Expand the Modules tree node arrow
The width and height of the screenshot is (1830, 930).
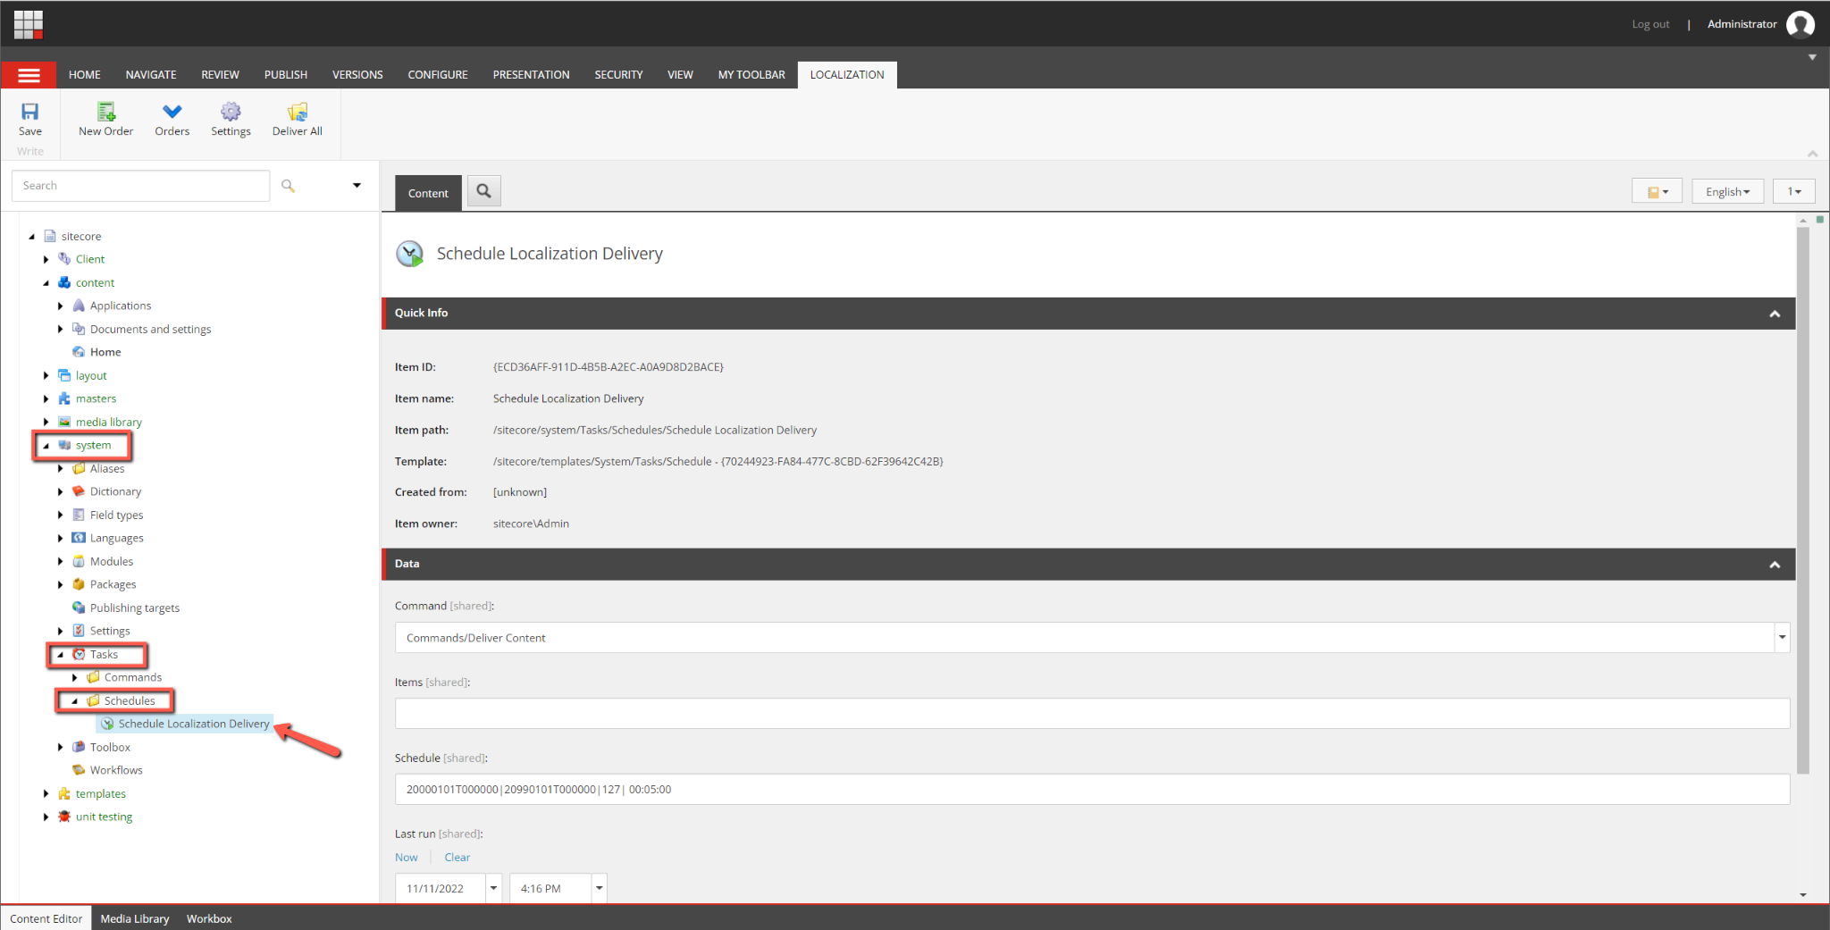pos(61,561)
